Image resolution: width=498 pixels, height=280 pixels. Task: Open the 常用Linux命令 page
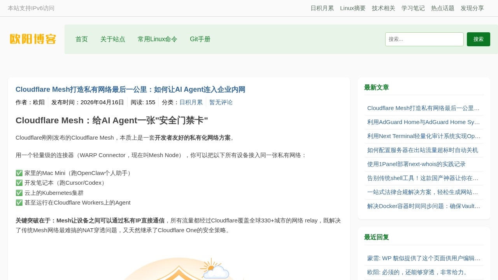tap(157, 39)
